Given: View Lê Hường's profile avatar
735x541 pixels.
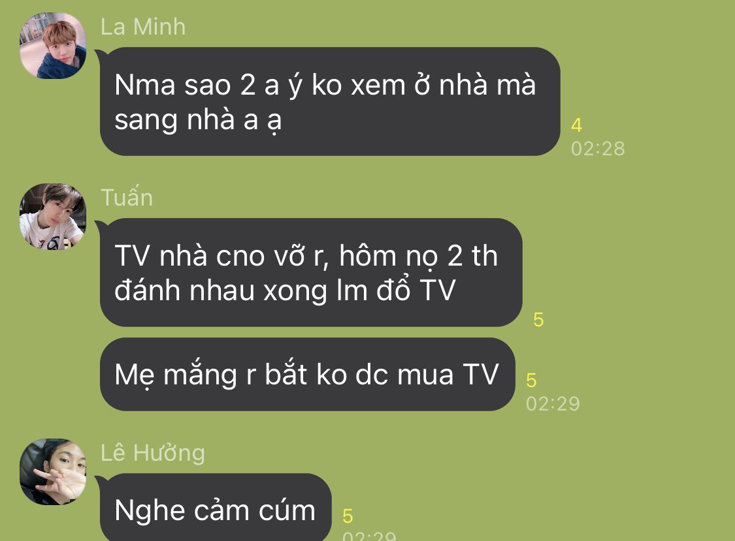Looking at the screenshot, I should 53,472.
